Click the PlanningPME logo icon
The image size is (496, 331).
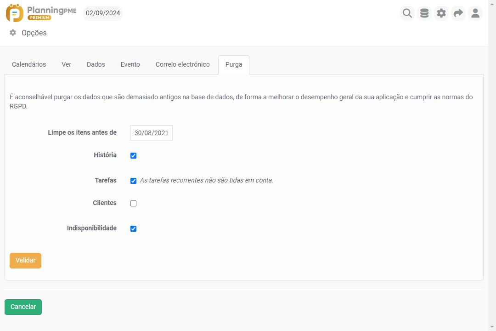coord(15,13)
